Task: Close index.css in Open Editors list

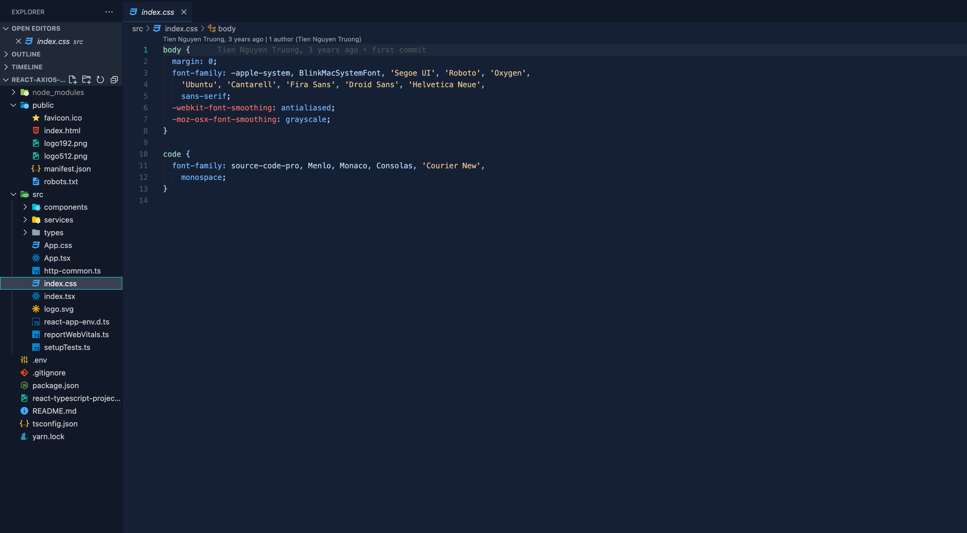Action: pos(18,41)
